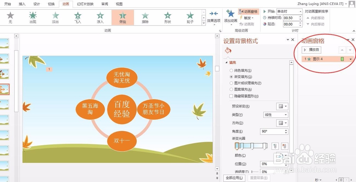Add a gradient stop
Viewport: 356px width, 182px height.
point(275,146)
